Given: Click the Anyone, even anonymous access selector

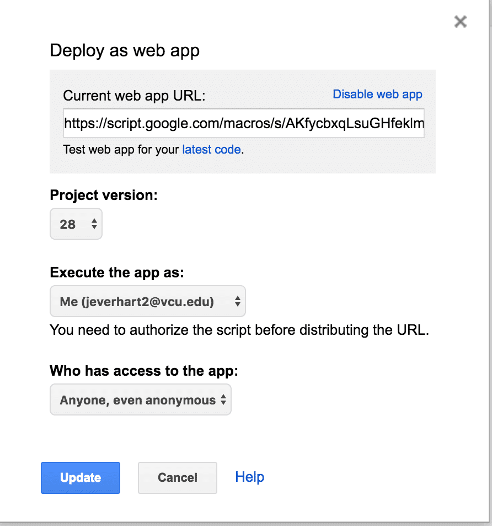Looking at the screenshot, I should tap(140, 399).
